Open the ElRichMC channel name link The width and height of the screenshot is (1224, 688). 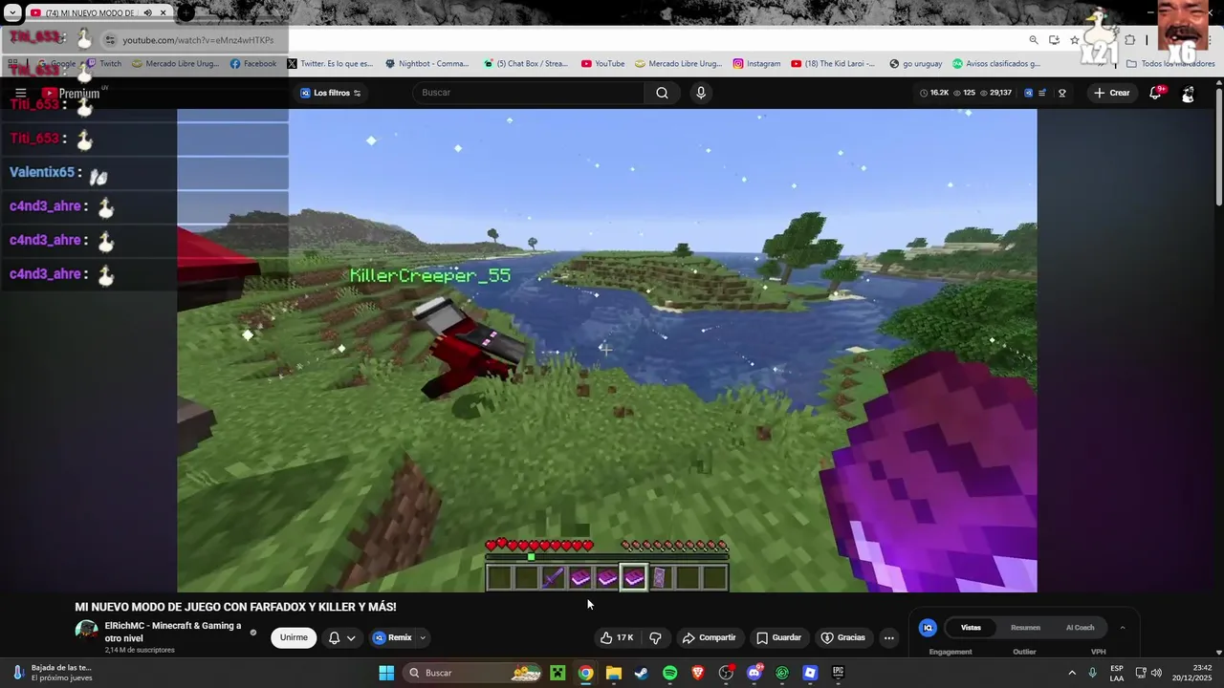173,632
